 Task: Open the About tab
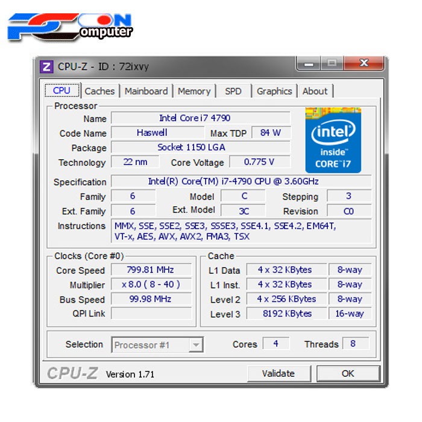(315, 91)
